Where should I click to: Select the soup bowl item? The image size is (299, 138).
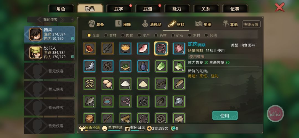(125, 48)
